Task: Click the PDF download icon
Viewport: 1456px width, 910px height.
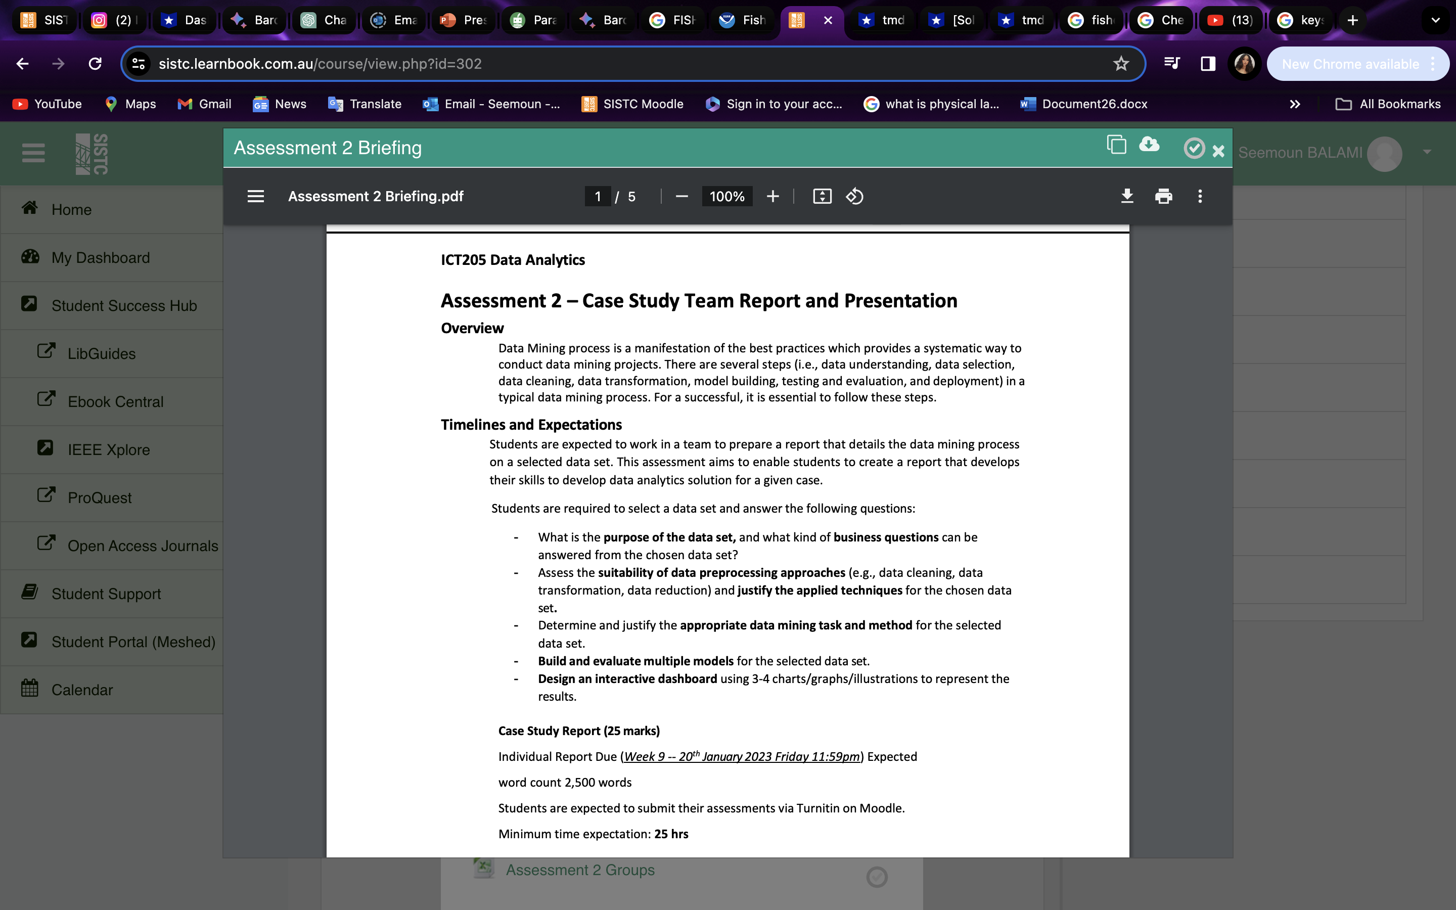Action: 1127,196
